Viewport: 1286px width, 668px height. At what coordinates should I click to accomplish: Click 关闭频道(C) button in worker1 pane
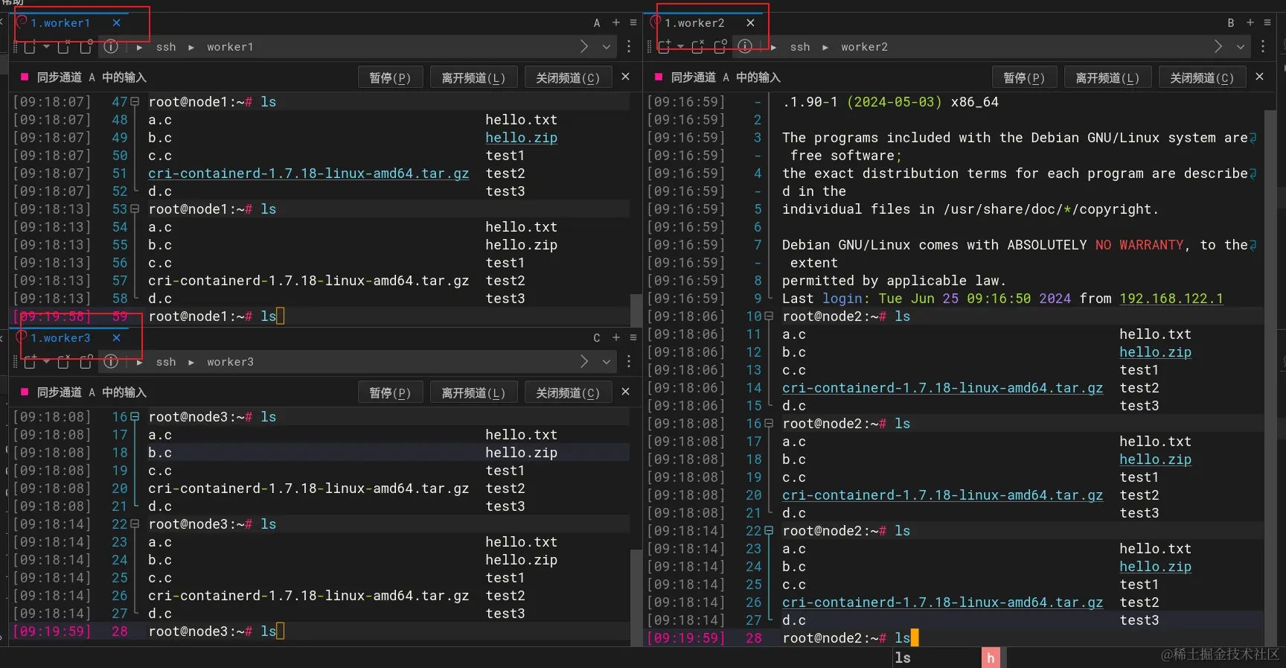coord(568,77)
